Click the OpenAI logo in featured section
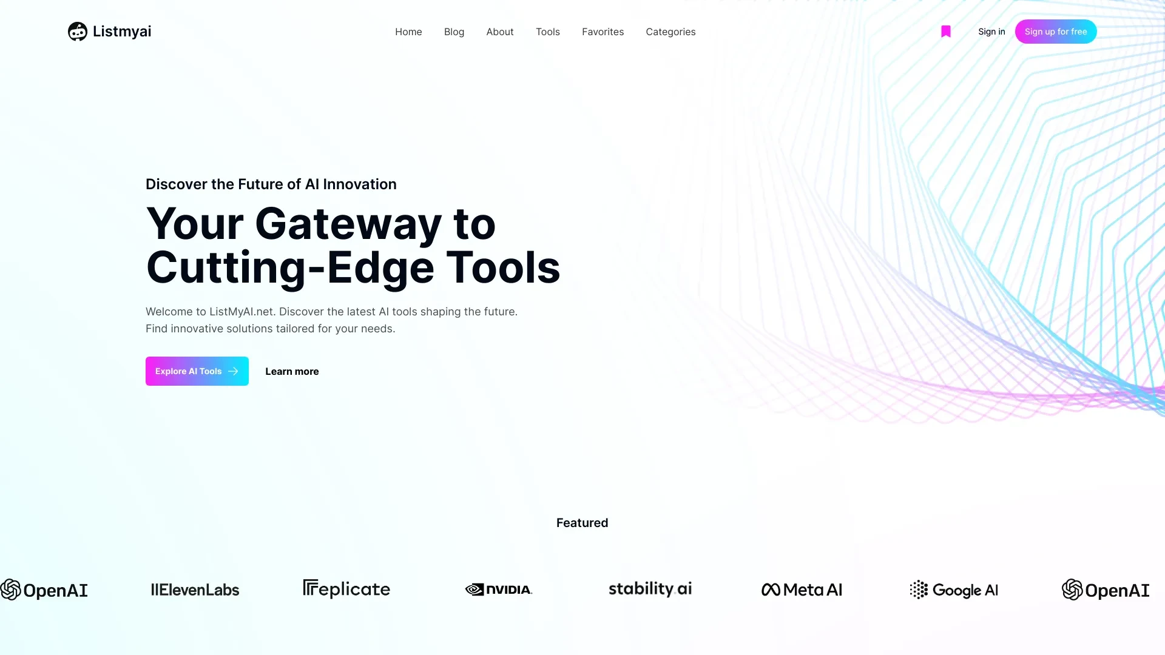The height and width of the screenshot is (655, 1165). (x=43, y=589)
